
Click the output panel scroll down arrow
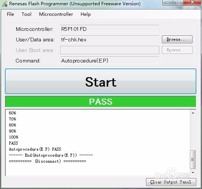tap(193, 172)
